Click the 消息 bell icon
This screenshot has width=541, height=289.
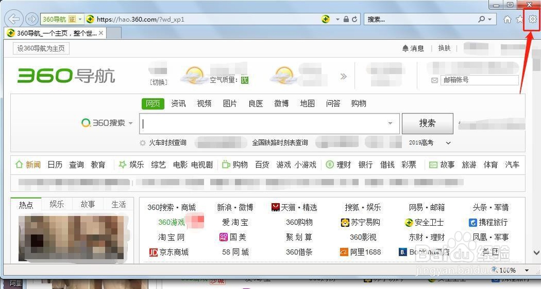405,48
